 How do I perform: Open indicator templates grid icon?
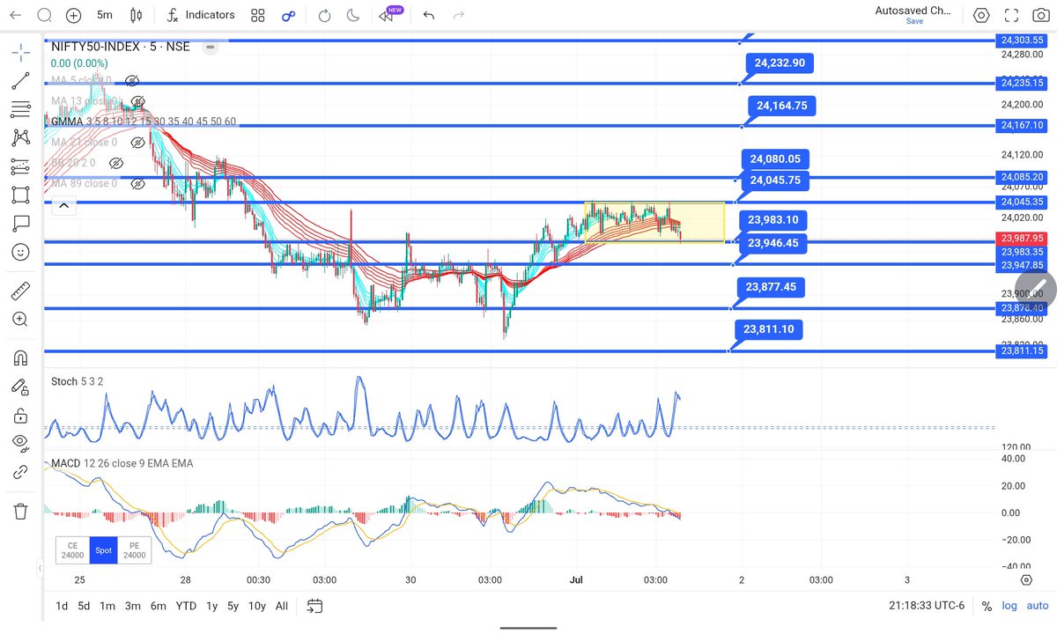pos(257,15)
